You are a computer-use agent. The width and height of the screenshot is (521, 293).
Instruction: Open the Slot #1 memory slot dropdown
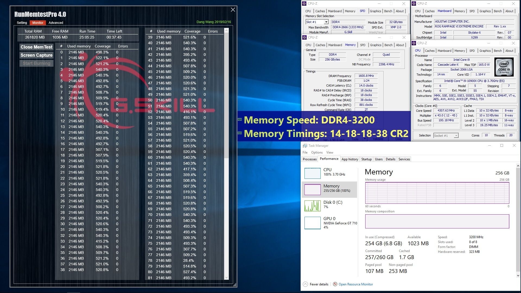tap(326, 22)
